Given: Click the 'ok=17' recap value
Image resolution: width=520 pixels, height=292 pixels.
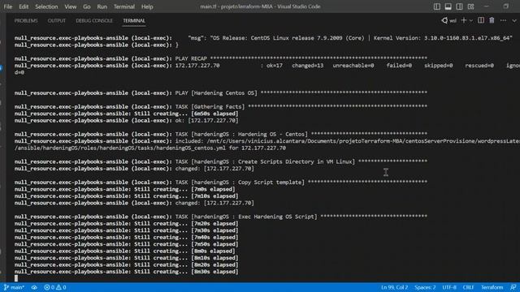Looking at the screenshot, I should [275, 66].
